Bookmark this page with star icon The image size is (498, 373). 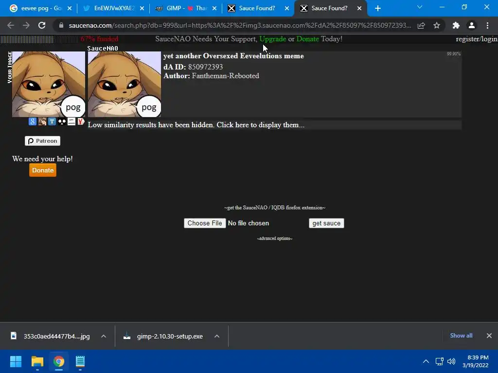pos(437,25)
